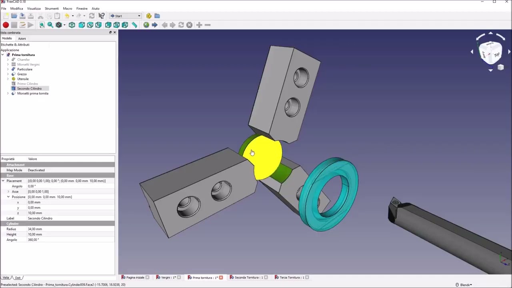512x288 pixels.
Task: Set the Bottom view cube icon
Action: coord(116,25)
